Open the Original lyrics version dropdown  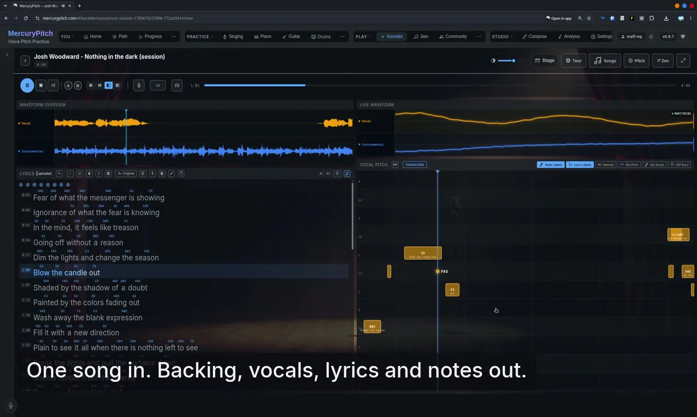(126, 173)
